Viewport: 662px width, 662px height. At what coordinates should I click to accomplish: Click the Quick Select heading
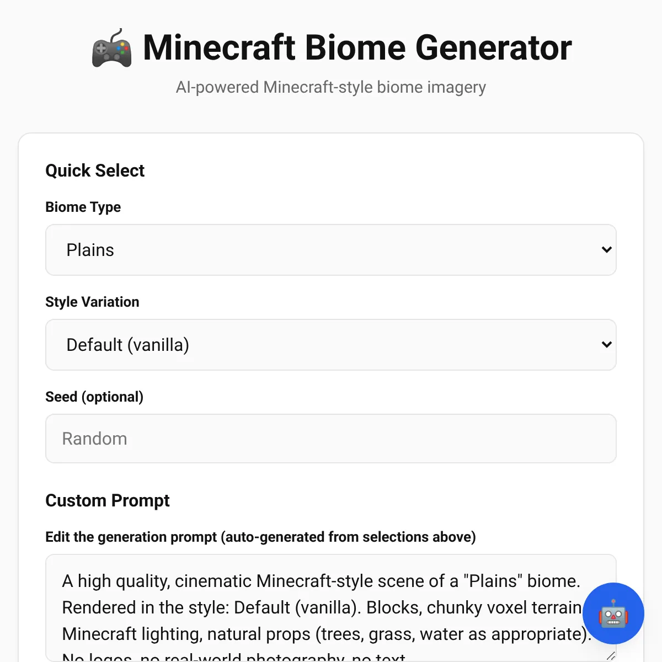click(94, 170)
